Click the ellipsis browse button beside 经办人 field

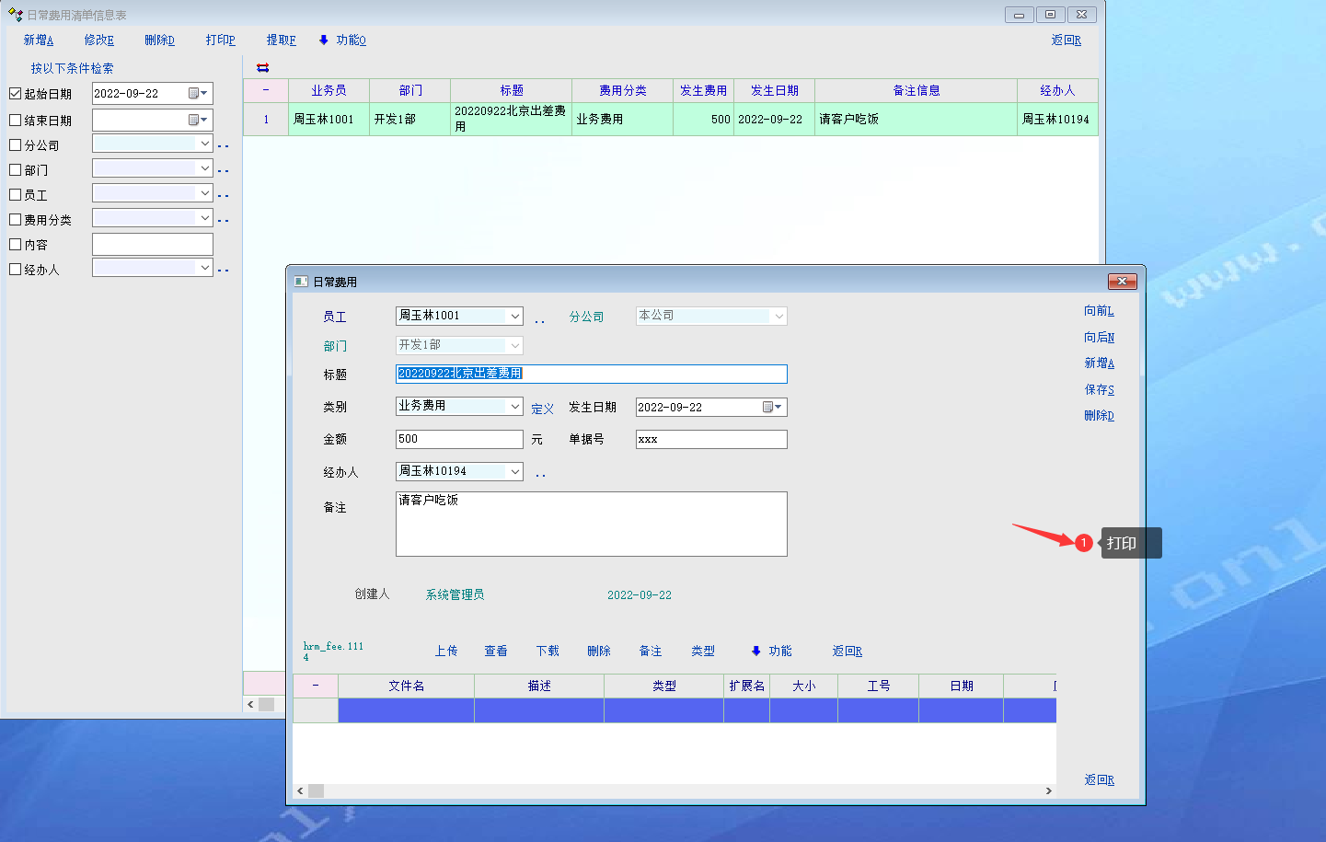click(x=540, y=473)
